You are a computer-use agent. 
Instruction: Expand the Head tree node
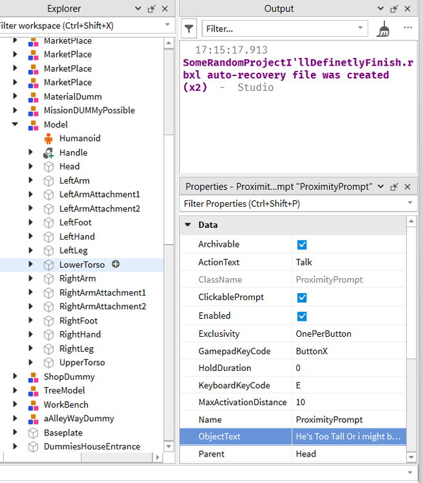pyautogui.click(x=30, y=166)
